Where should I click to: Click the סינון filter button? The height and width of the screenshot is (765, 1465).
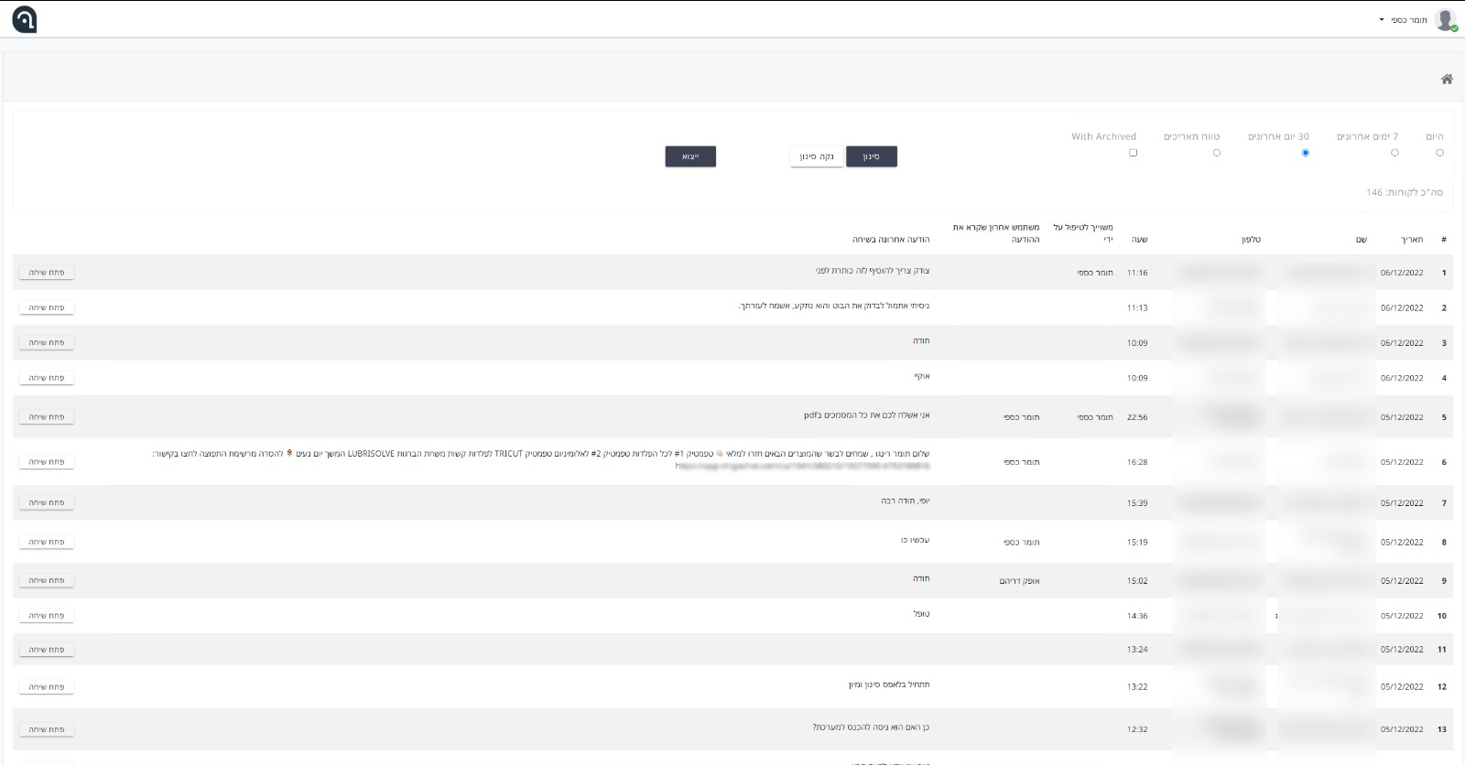(x=871, y=156)
